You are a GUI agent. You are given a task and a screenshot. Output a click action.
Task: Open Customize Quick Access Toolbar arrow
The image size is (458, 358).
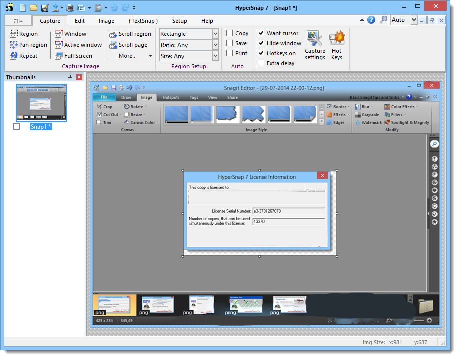[x=134, y=8]
